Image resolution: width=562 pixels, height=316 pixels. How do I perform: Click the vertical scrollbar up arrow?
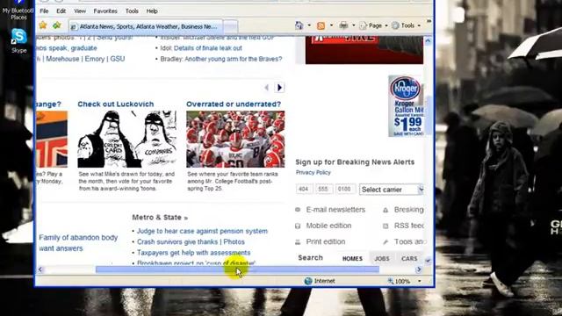coord(428,41)
